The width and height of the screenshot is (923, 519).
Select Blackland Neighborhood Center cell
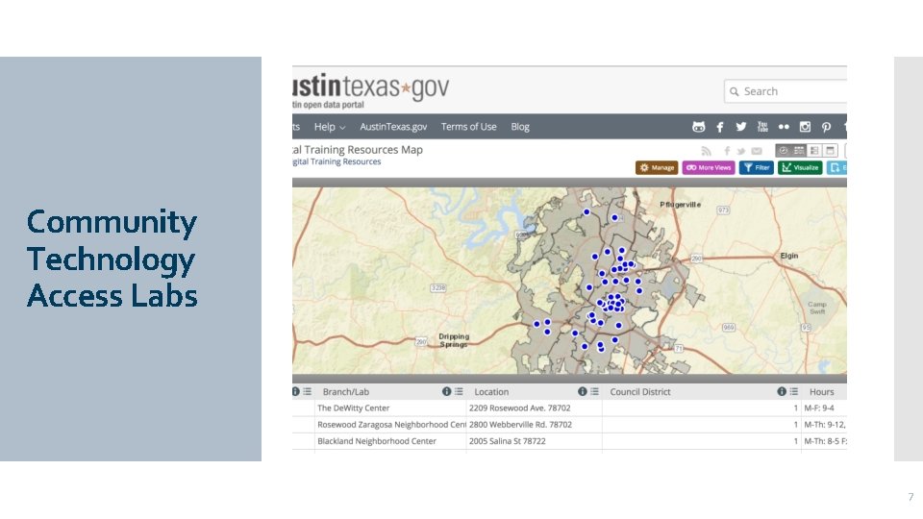pos(390,441)
